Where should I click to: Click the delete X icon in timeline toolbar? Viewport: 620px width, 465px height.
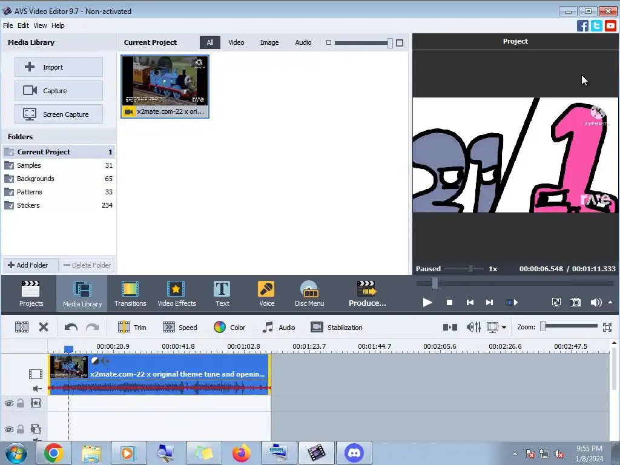click(x=44, y=327)
